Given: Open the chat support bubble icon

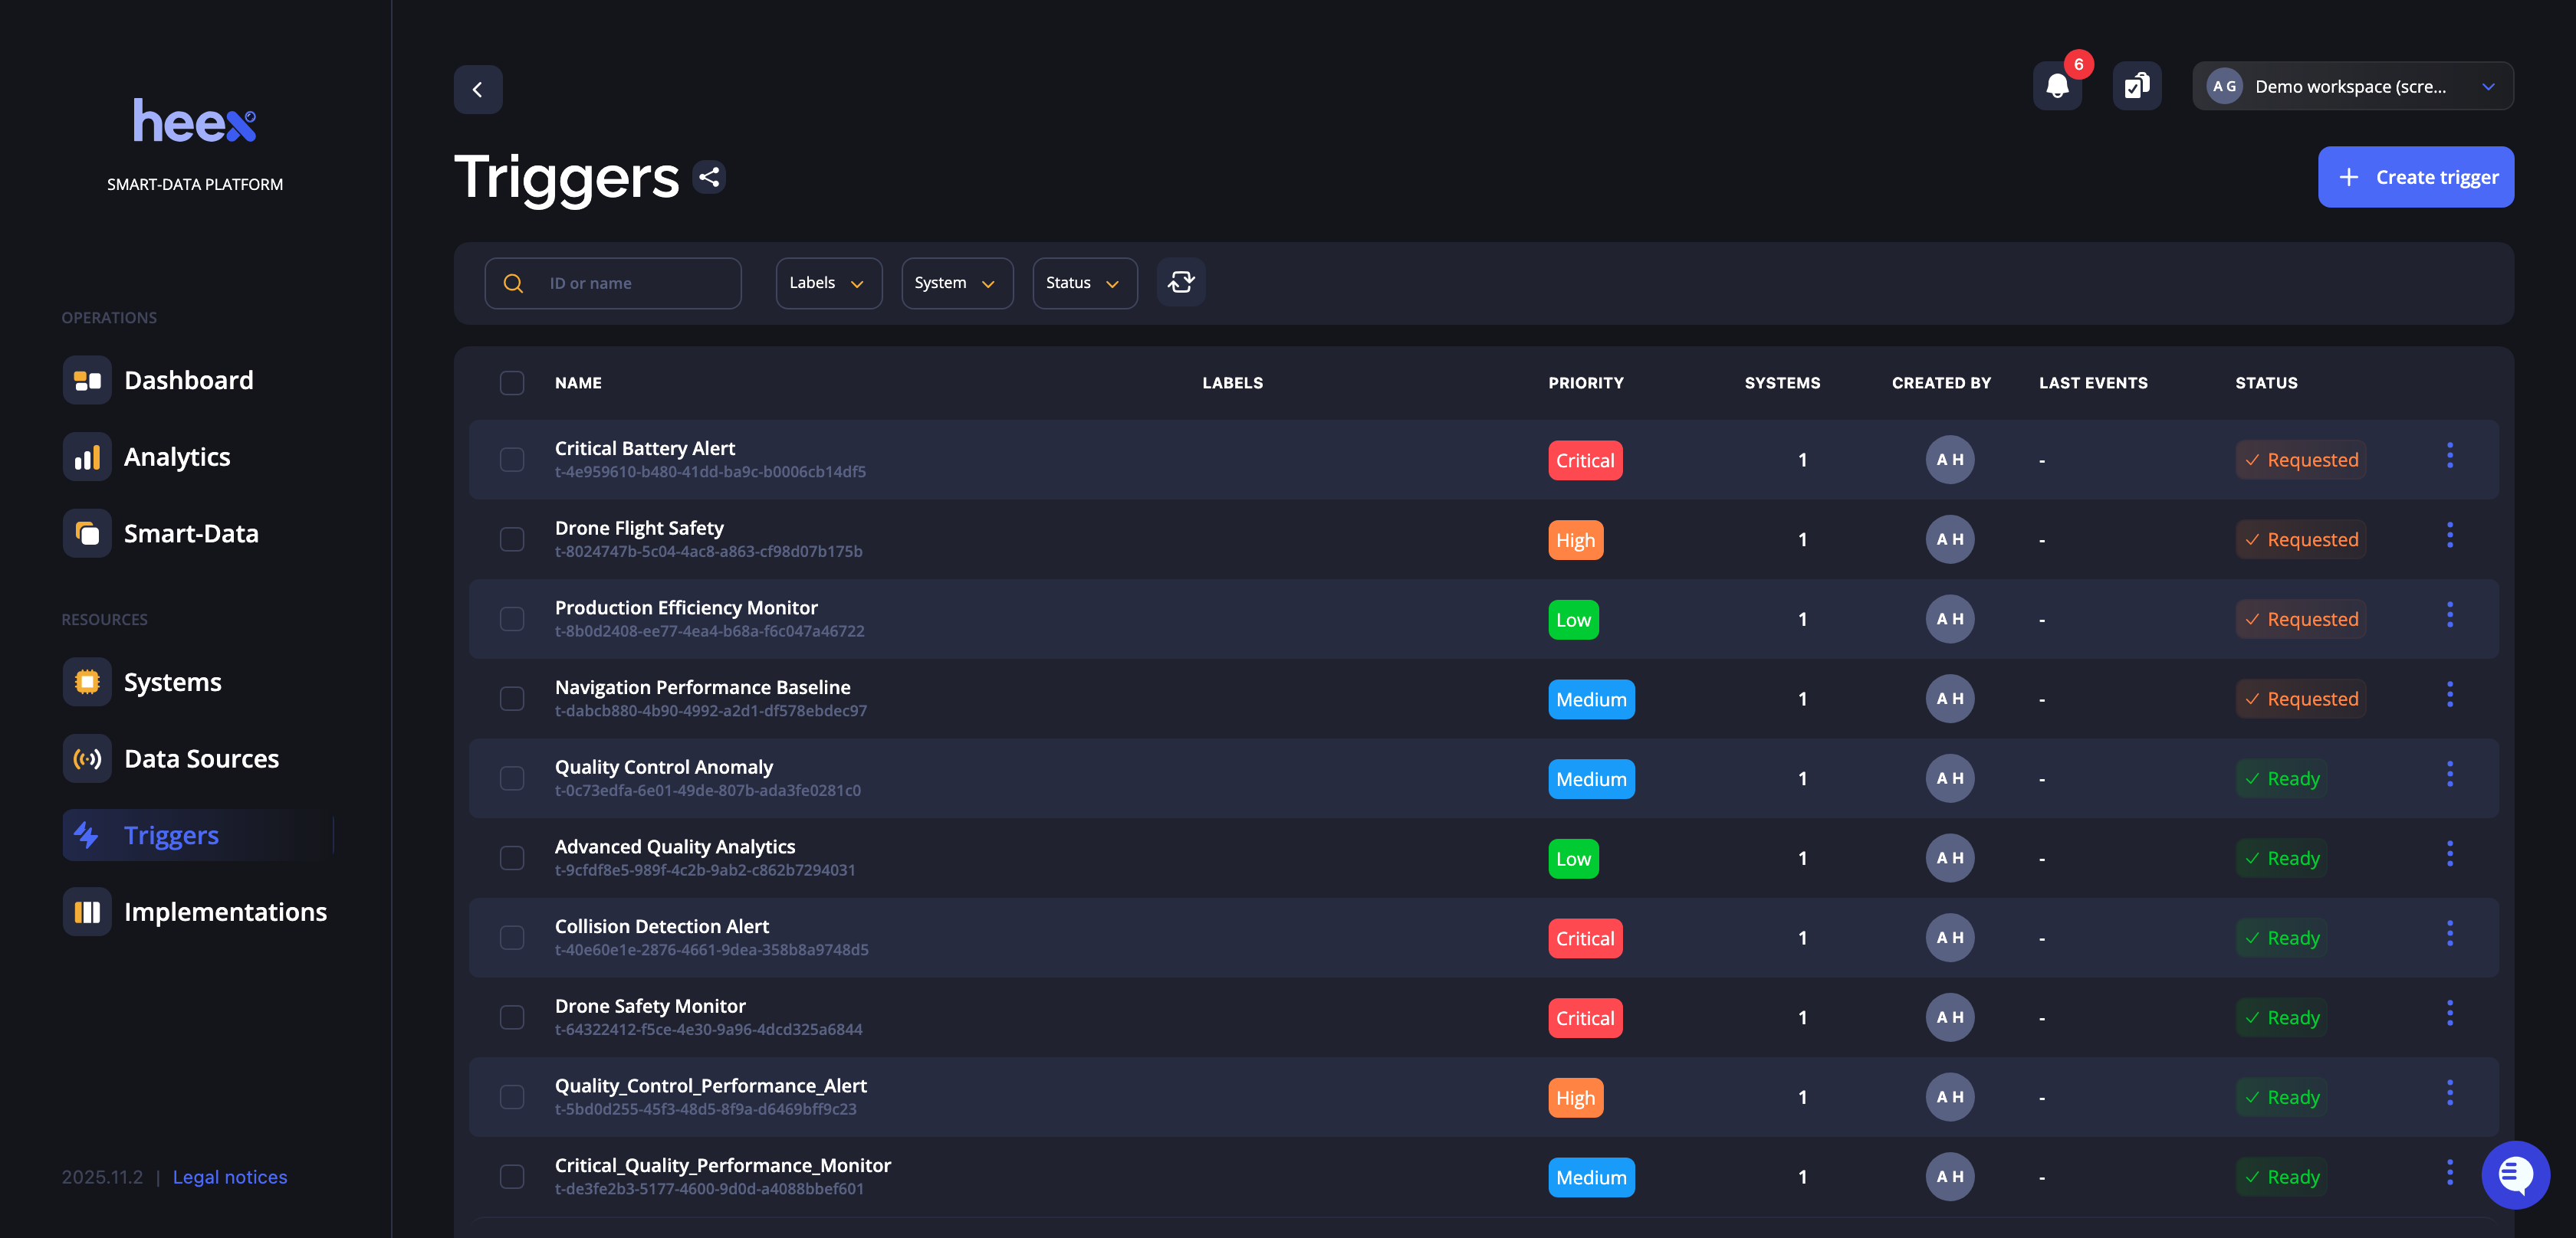Looking at the screenshot, I should point(2515,1174).
